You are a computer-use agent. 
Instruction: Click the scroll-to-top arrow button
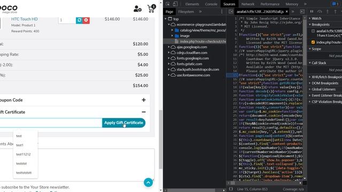[149, 182]
